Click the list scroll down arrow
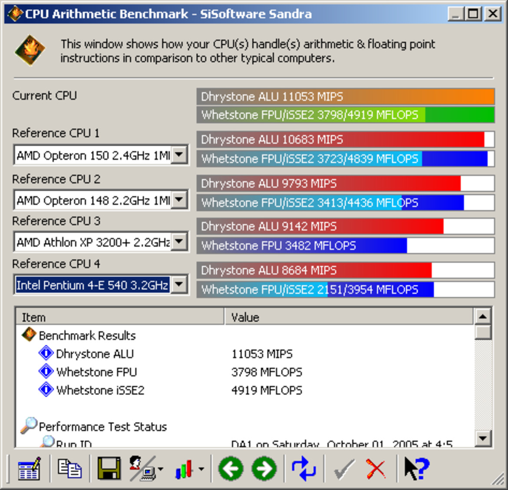 [483, 438]
